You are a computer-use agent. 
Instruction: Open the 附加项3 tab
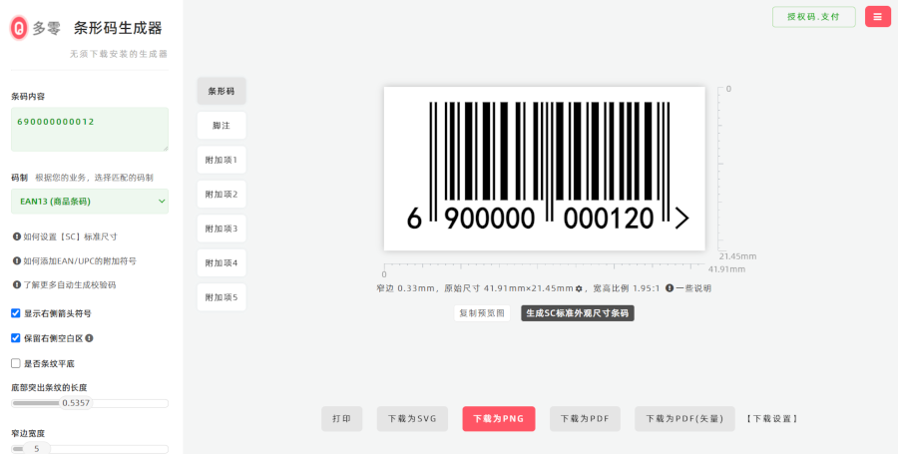[222, 228]
